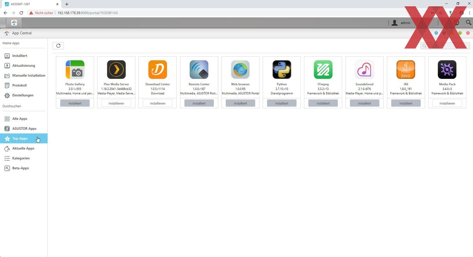Click the Nicht sicher security warning
Viewport: 473px width, 257px height.
[41, 13]
